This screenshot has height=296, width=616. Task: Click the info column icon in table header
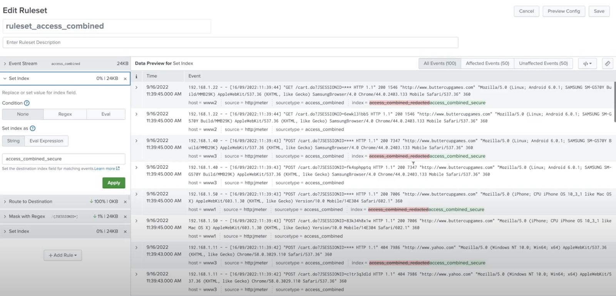[x=136, y=76]
